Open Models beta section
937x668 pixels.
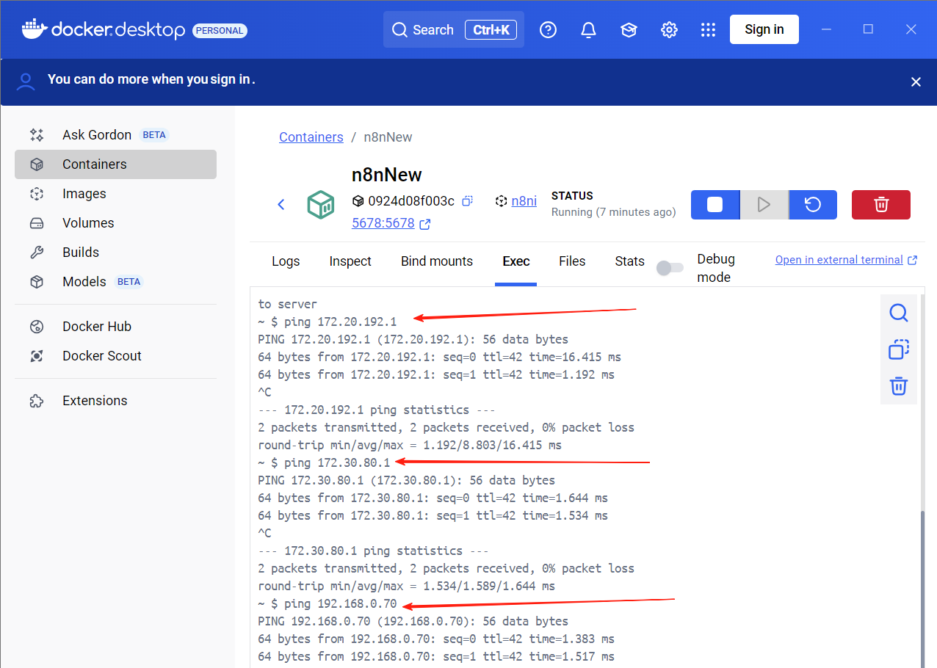pos(115,282)
